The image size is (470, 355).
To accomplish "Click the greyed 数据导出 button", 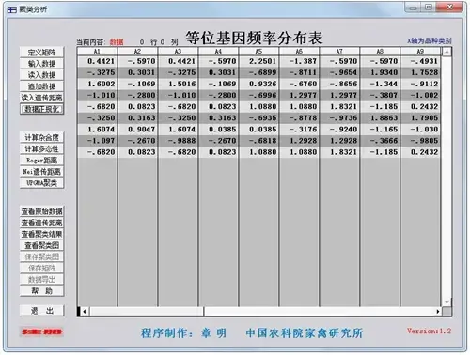I will coord(41,279).
